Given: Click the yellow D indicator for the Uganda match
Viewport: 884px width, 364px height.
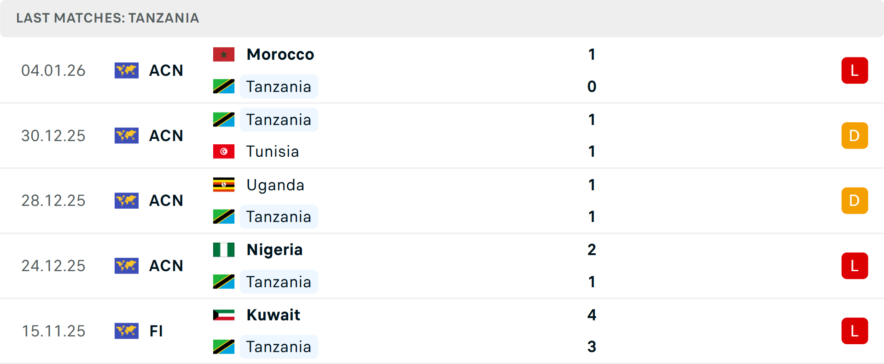Looking at the screenshot, I should (x=855, y=201).
